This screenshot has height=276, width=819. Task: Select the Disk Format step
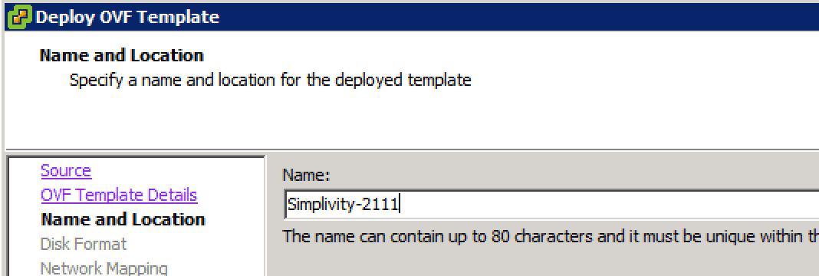pyautogui.click(x=83, y=244)
